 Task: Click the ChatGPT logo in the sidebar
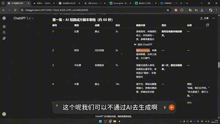[x=4, y=18]
